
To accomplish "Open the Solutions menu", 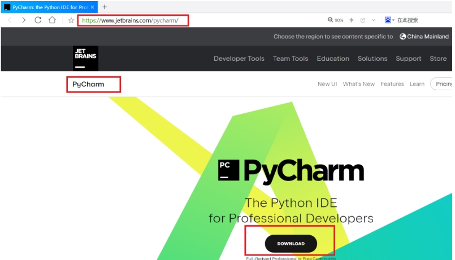I will pos(372,59).
